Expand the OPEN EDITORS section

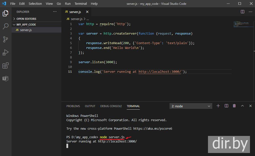(26, 19)
